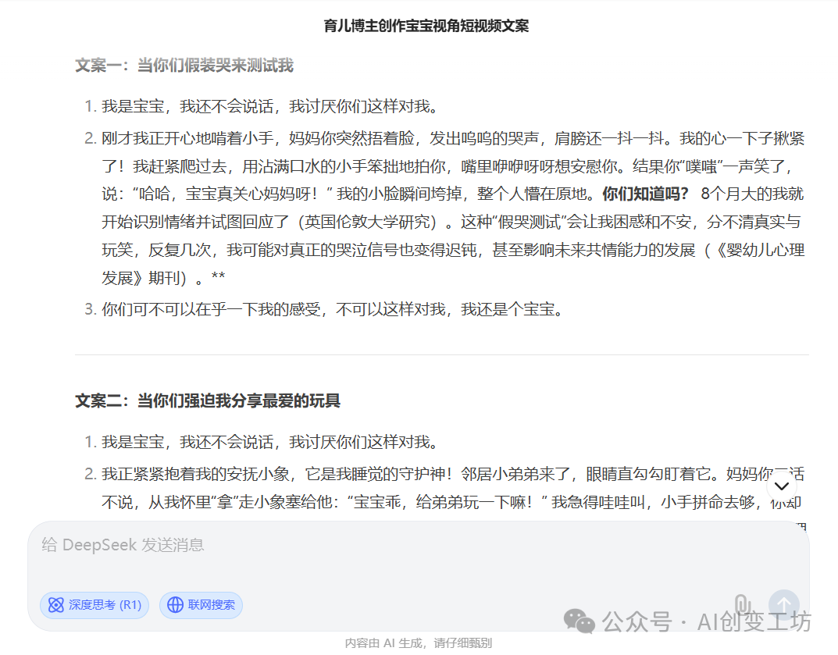The width and height of the screenshot is (838, 655).
Task: Select the atom icon beside 深度思考 (R1)
Action: click(55, 605)
